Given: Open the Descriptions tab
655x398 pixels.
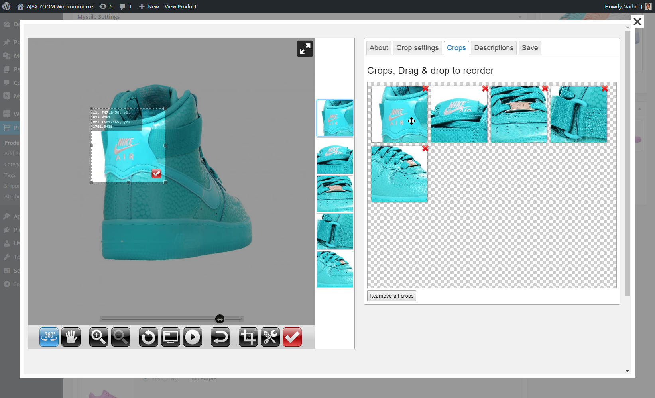Looking at the screenshot, I should [x=494, y=48].
